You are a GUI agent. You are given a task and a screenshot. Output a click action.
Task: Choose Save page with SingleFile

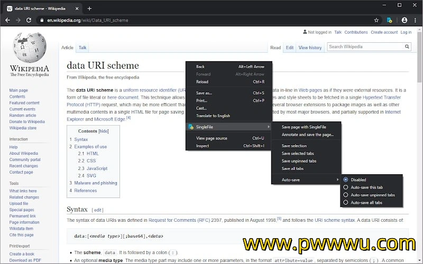[x=306, y=127]
